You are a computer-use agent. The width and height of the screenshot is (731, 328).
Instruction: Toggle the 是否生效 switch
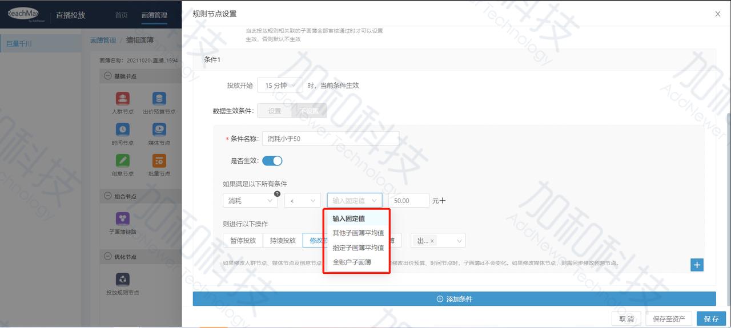272,161
